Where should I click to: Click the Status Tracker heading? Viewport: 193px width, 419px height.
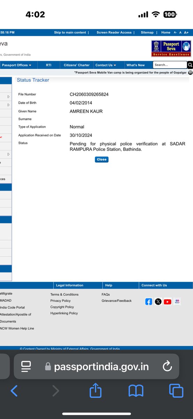tap(33, 80)
